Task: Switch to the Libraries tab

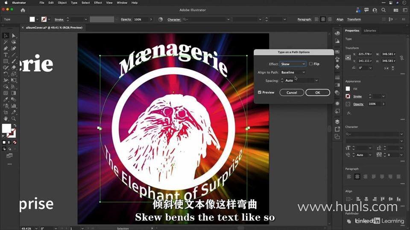Action: pyautogui.click(x=370, y=31)
